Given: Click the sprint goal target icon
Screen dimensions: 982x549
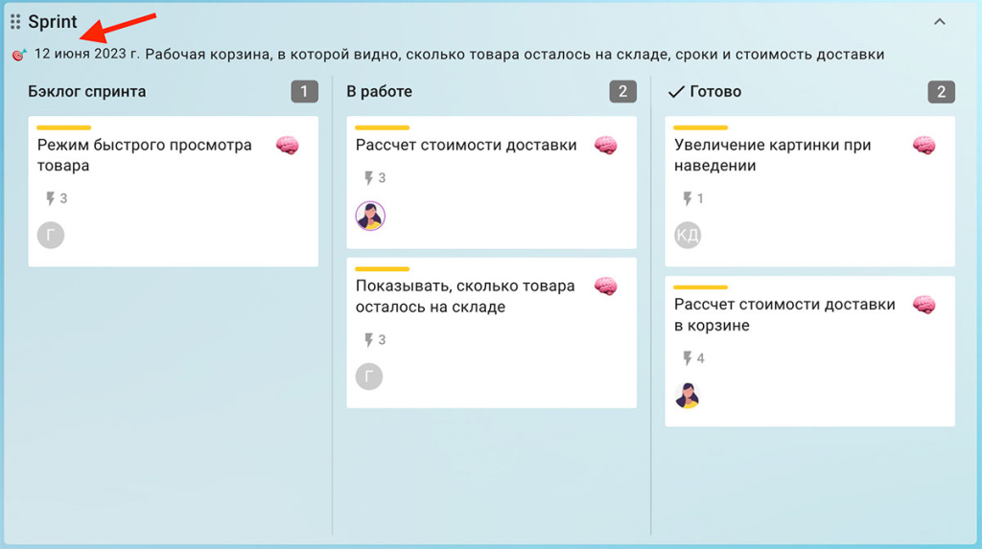Looking at the screenshot, I should (19, 56).
